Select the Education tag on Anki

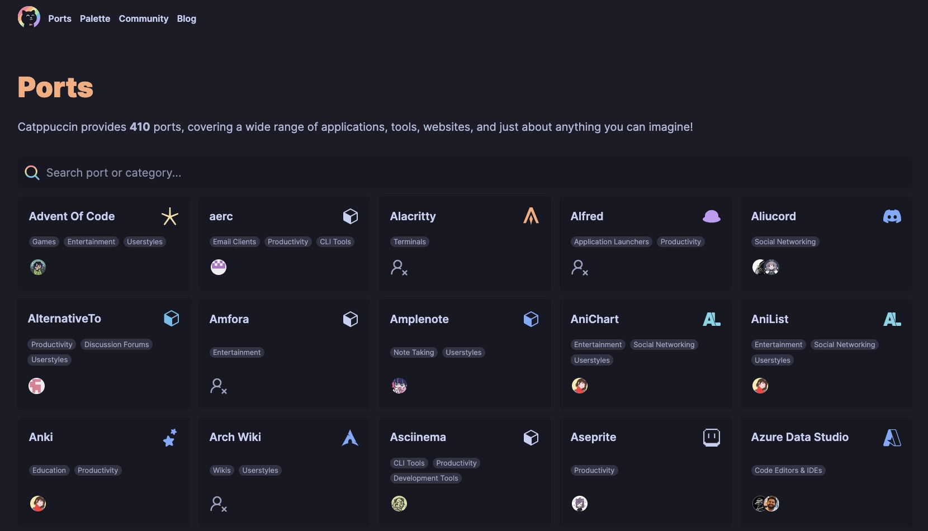[49, 471]
